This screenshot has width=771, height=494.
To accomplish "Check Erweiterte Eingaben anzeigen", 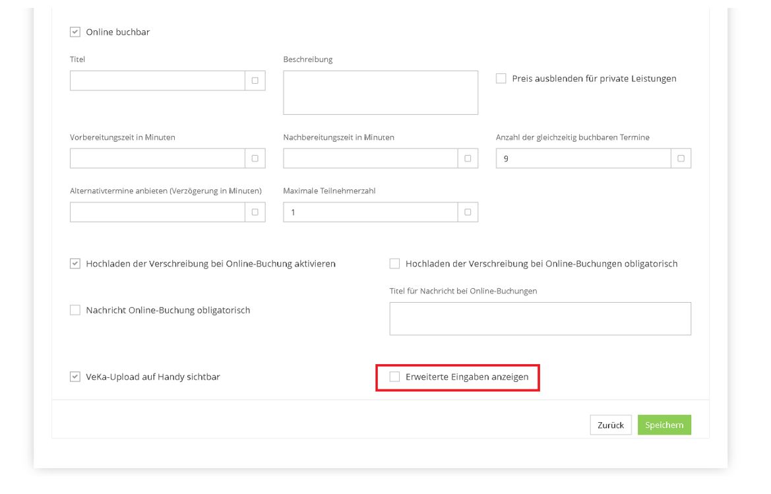I will pos(394,377).
